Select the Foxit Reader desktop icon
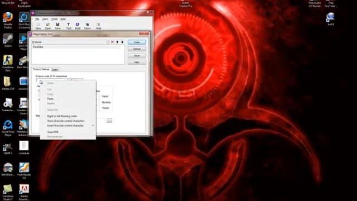This screenshot has height=201, width=357. coord(24,171)
